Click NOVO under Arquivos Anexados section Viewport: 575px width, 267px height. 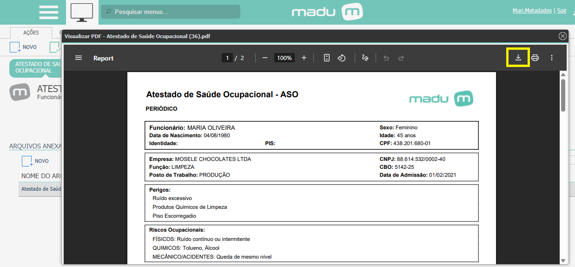35,161
